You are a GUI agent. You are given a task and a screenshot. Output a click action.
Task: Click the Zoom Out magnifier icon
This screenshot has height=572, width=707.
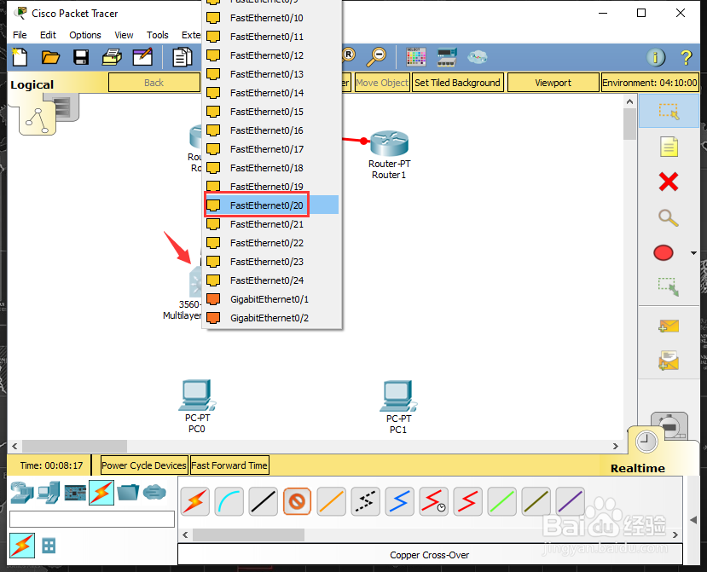[375, 57]
